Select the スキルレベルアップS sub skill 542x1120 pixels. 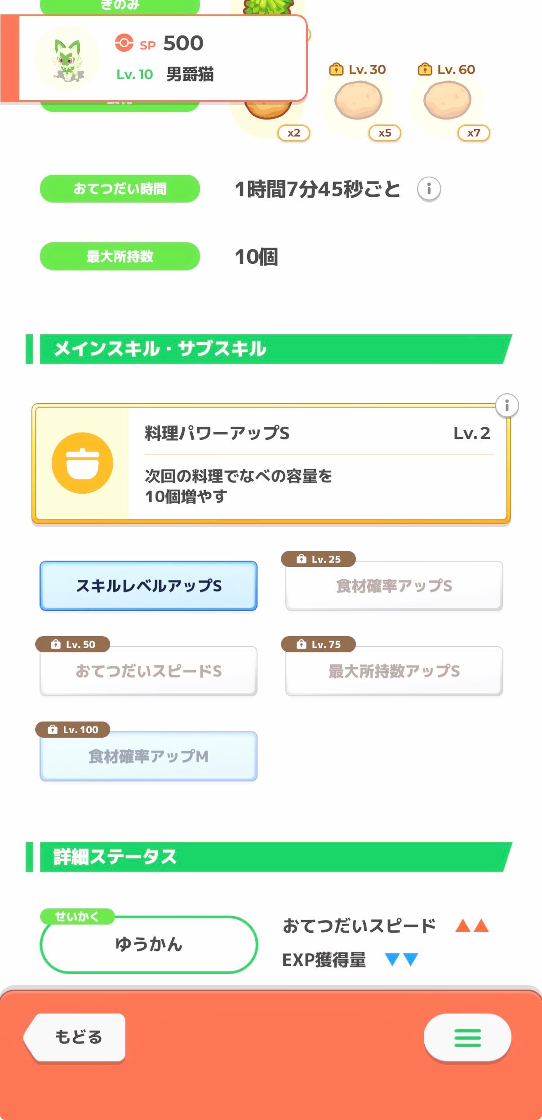pyautogui.click(x=148, y=586)
